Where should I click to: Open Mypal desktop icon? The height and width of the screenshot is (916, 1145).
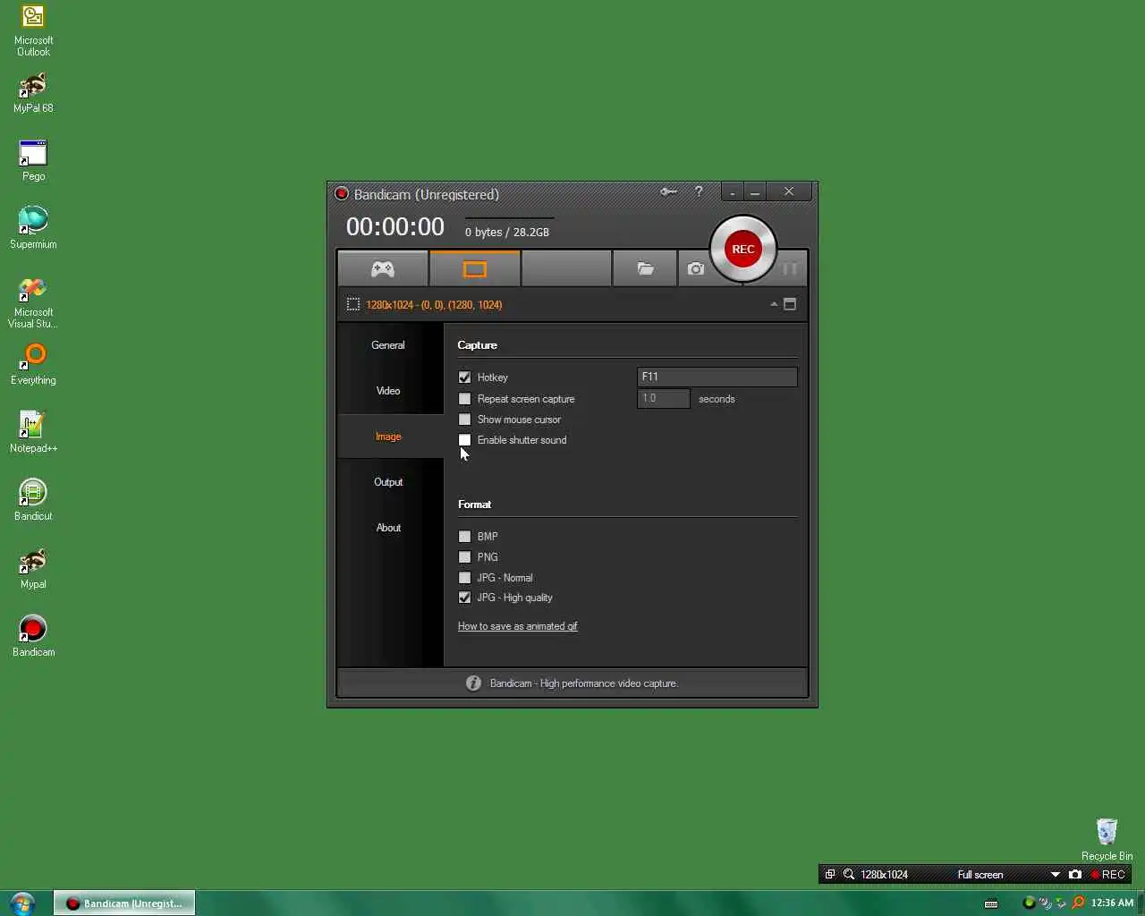click(x=33, y=568)
